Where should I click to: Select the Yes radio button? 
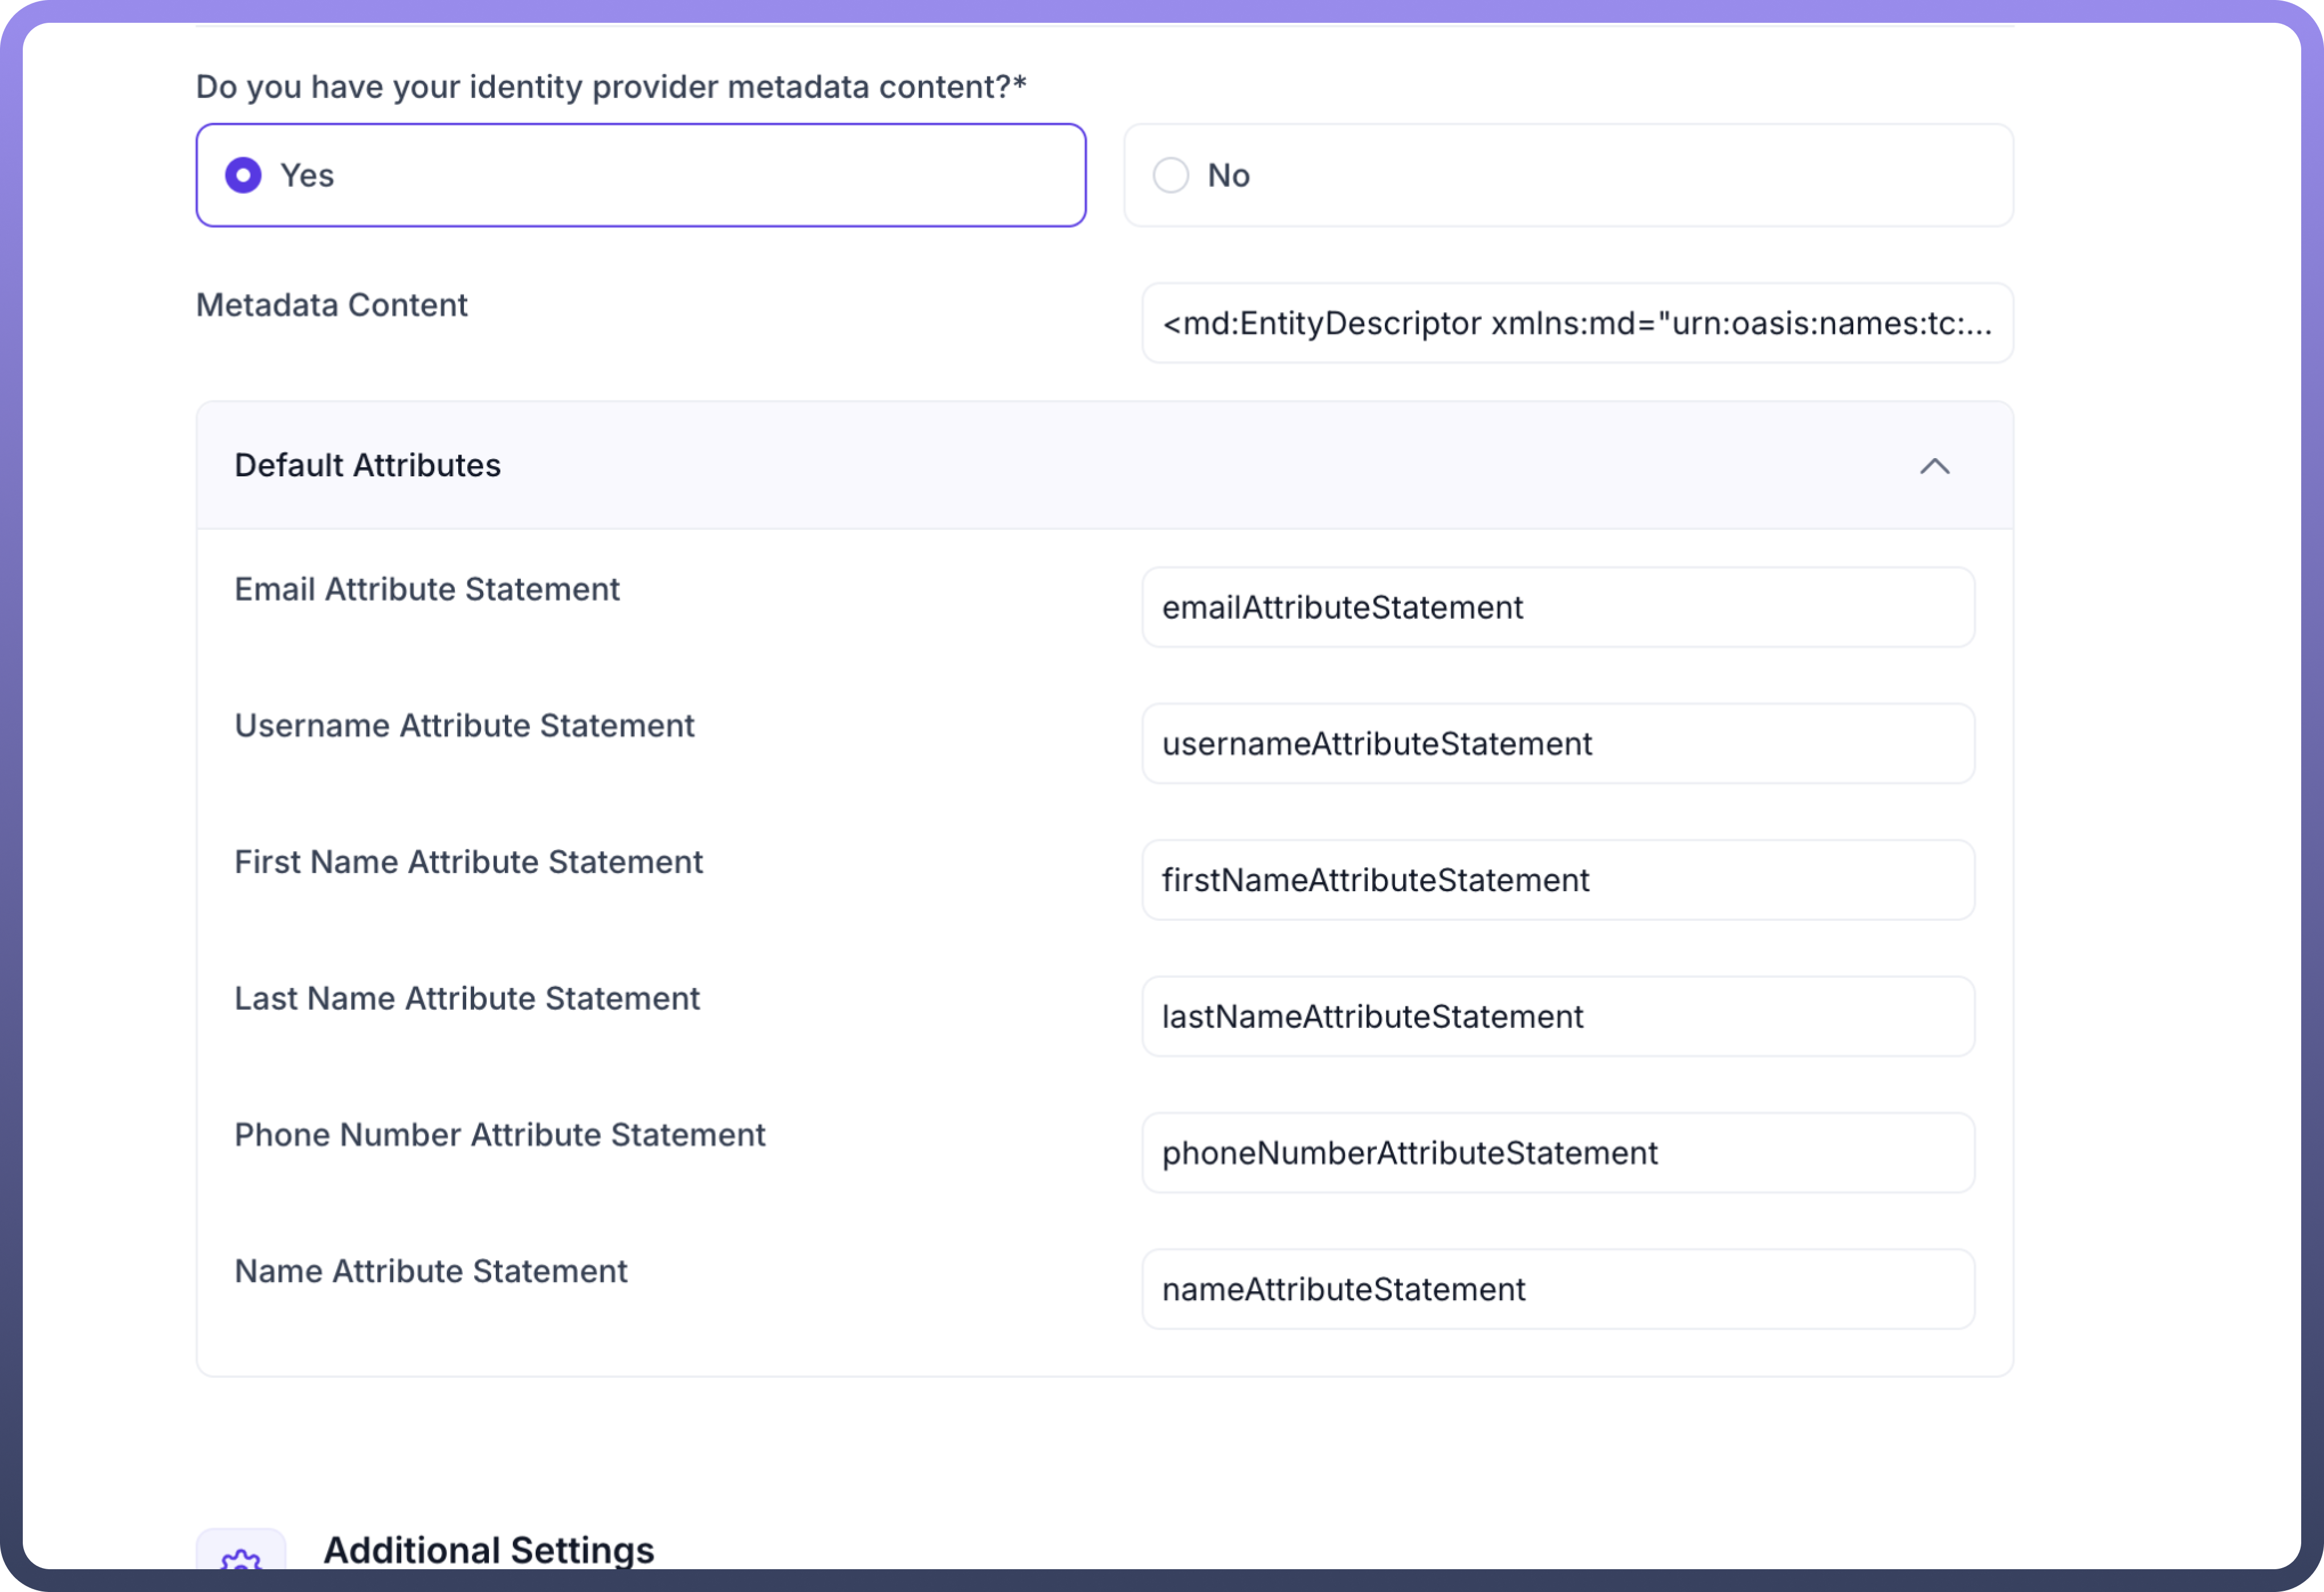coord(243,176)
